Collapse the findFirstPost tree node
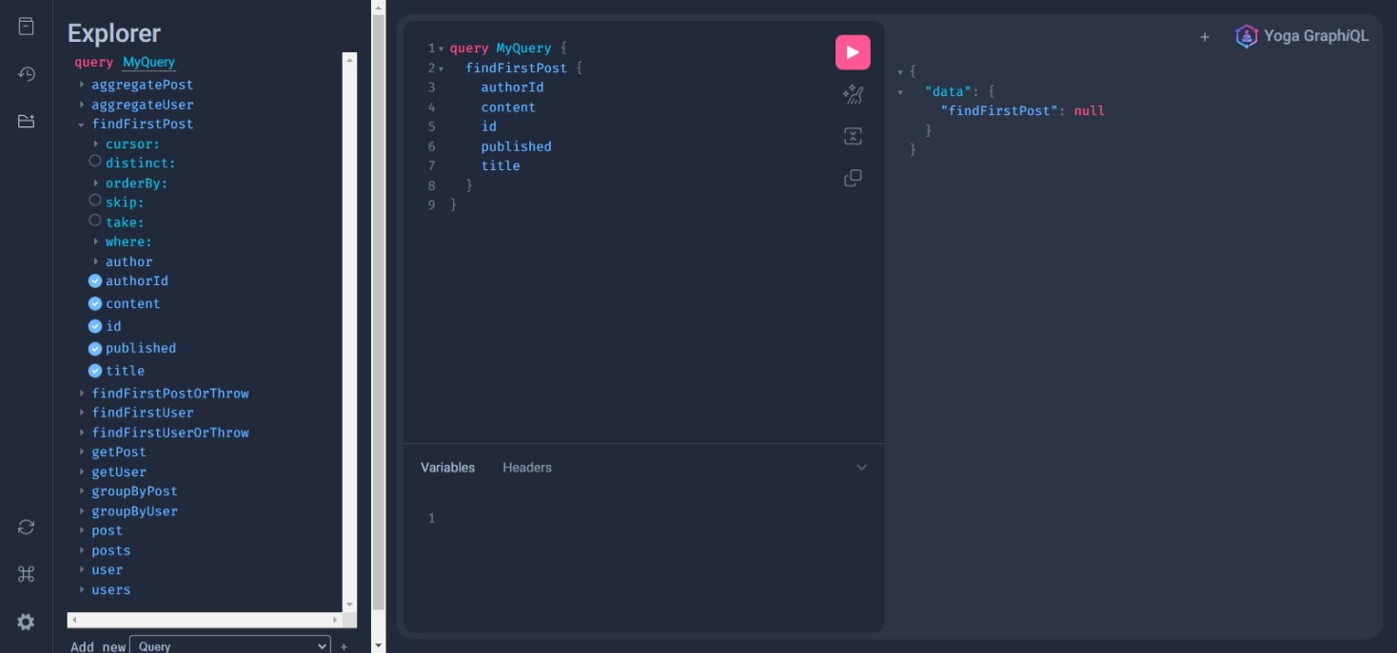The height and width of the screenshot is (653, 1397). [x=82, y=125]
